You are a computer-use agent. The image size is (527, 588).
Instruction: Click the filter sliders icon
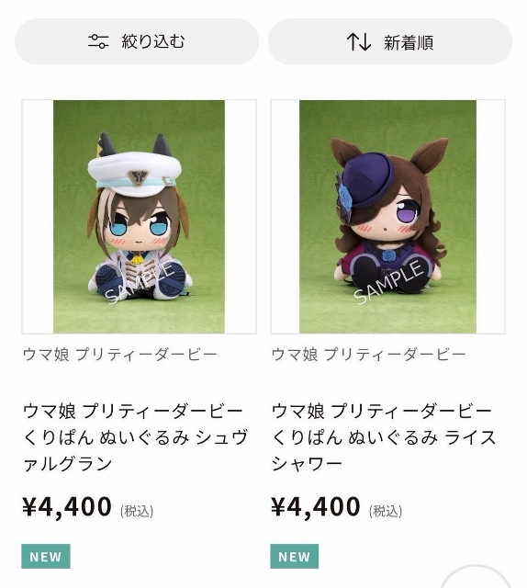coord(98,41)
